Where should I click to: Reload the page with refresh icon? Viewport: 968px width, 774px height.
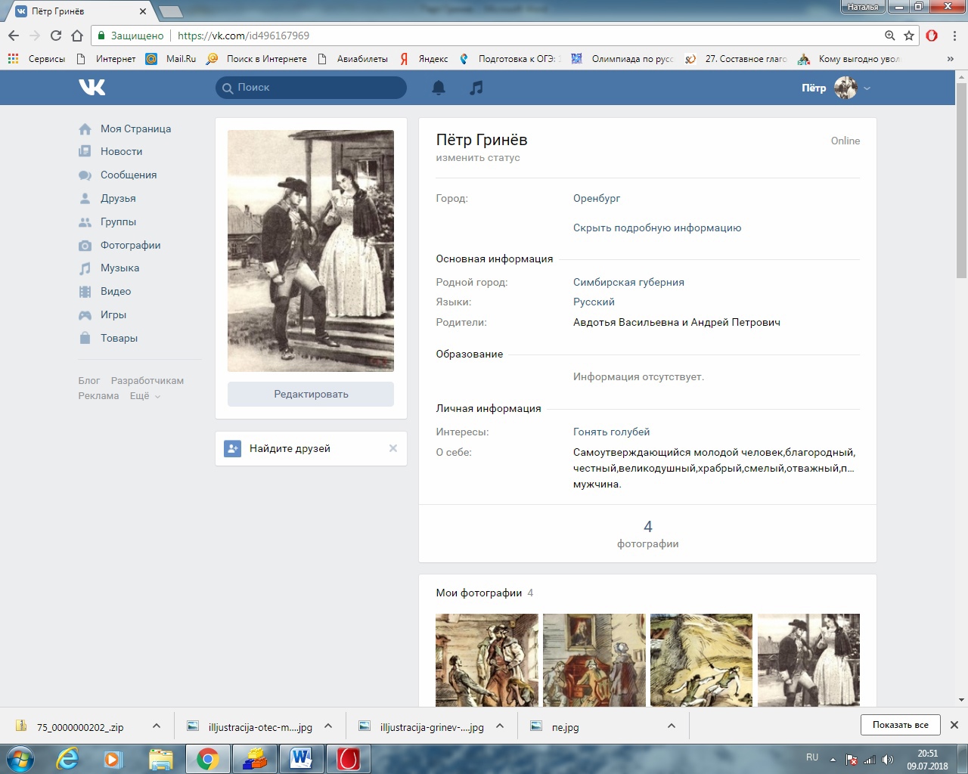55,36
